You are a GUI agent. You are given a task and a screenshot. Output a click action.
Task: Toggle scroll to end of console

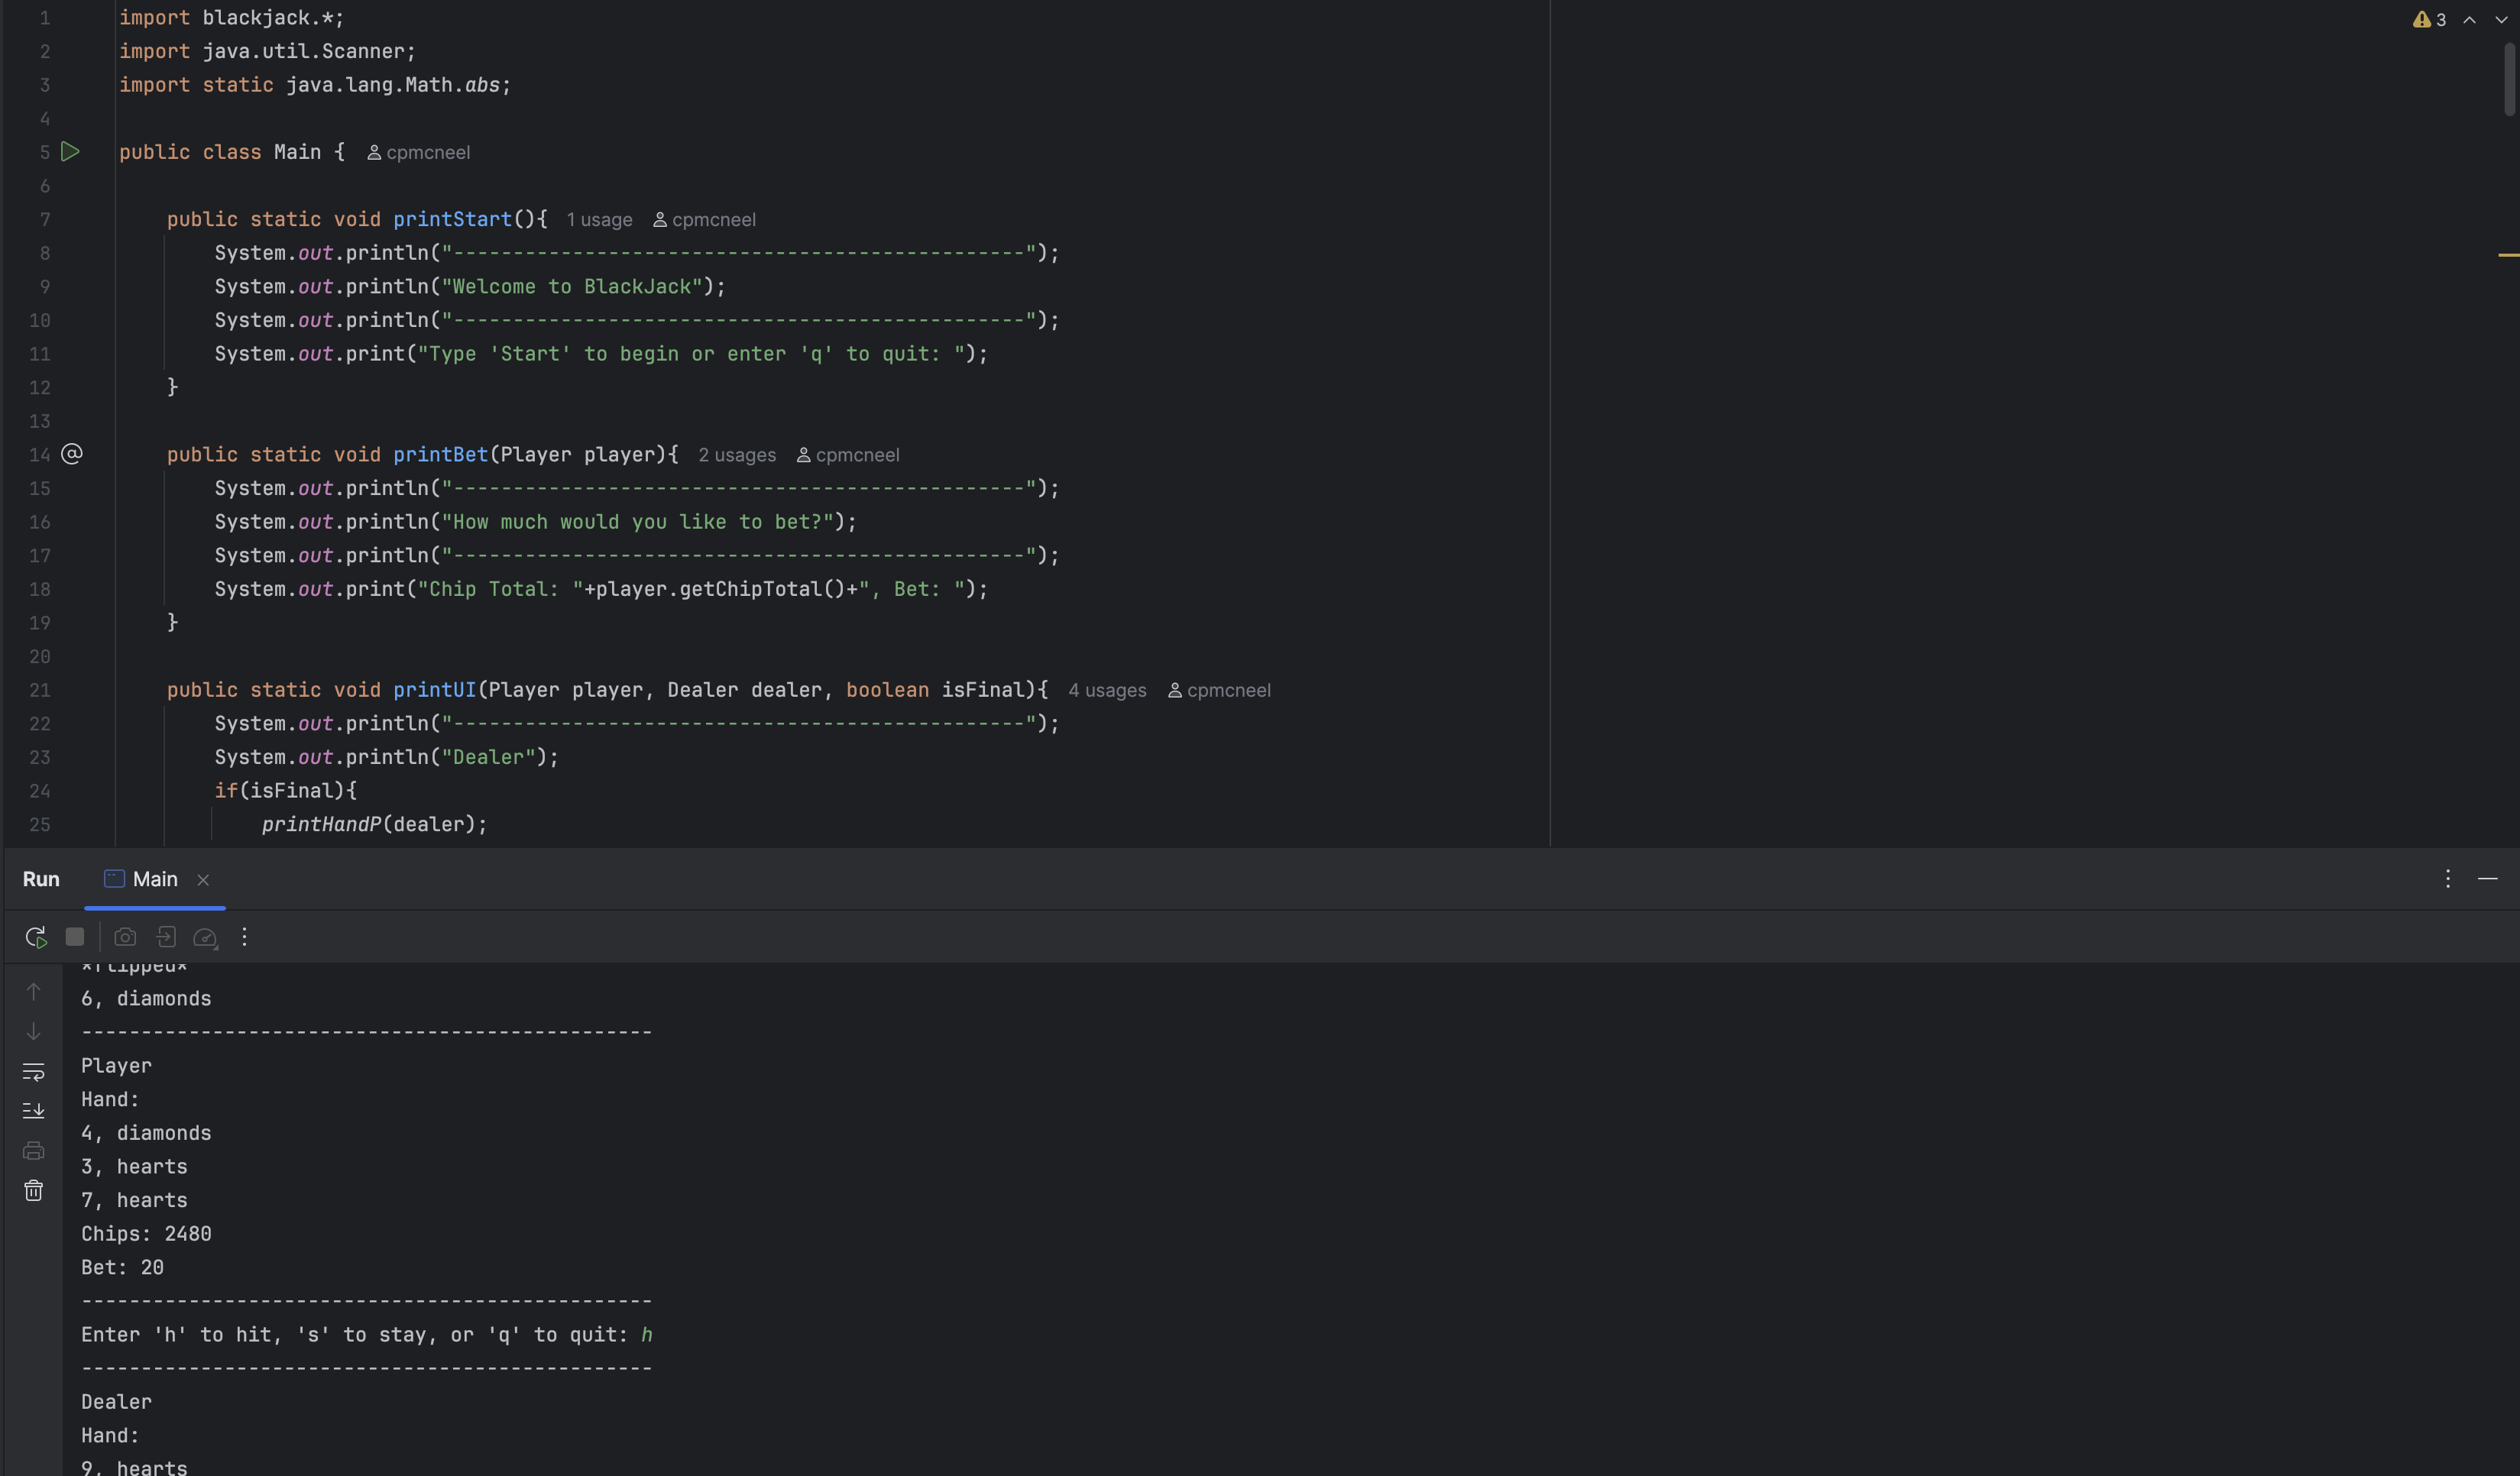pos(33,1111)
